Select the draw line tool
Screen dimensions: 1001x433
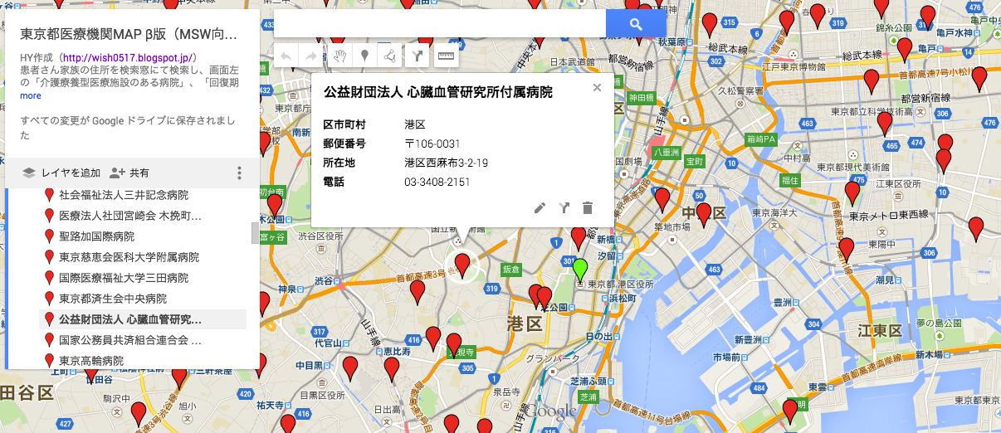click(388, 56)
